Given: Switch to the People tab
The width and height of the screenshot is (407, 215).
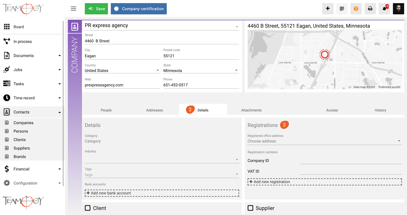Looking at the screenshot, I should pos(106,110).
